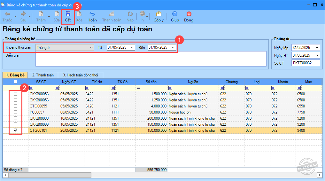The height and width of the screenshot is (181, 325).
Task: Toggle the select-all checkbox in grid header
Action: point(16,82)
